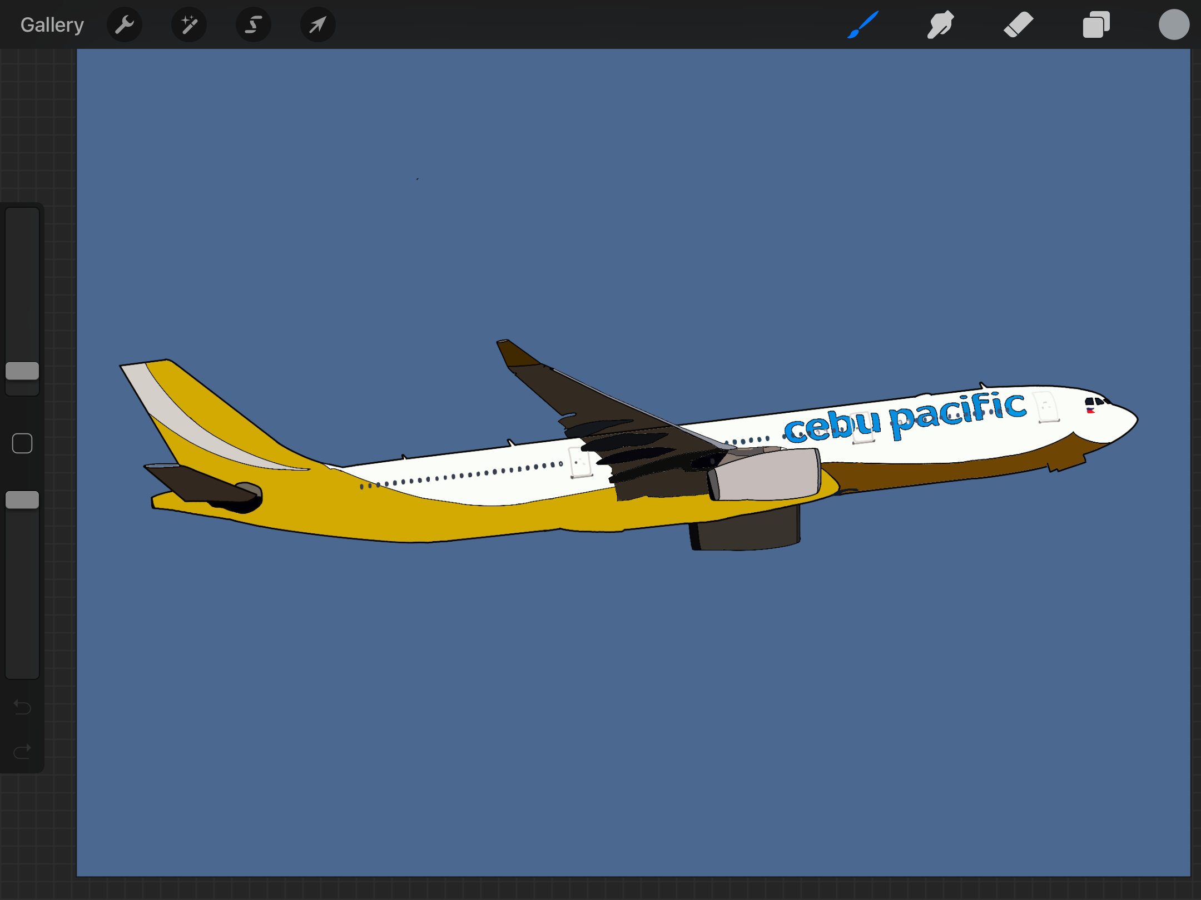1201x900 pixels.
Task: Open the Selection tool
Action: pos(254,25)
